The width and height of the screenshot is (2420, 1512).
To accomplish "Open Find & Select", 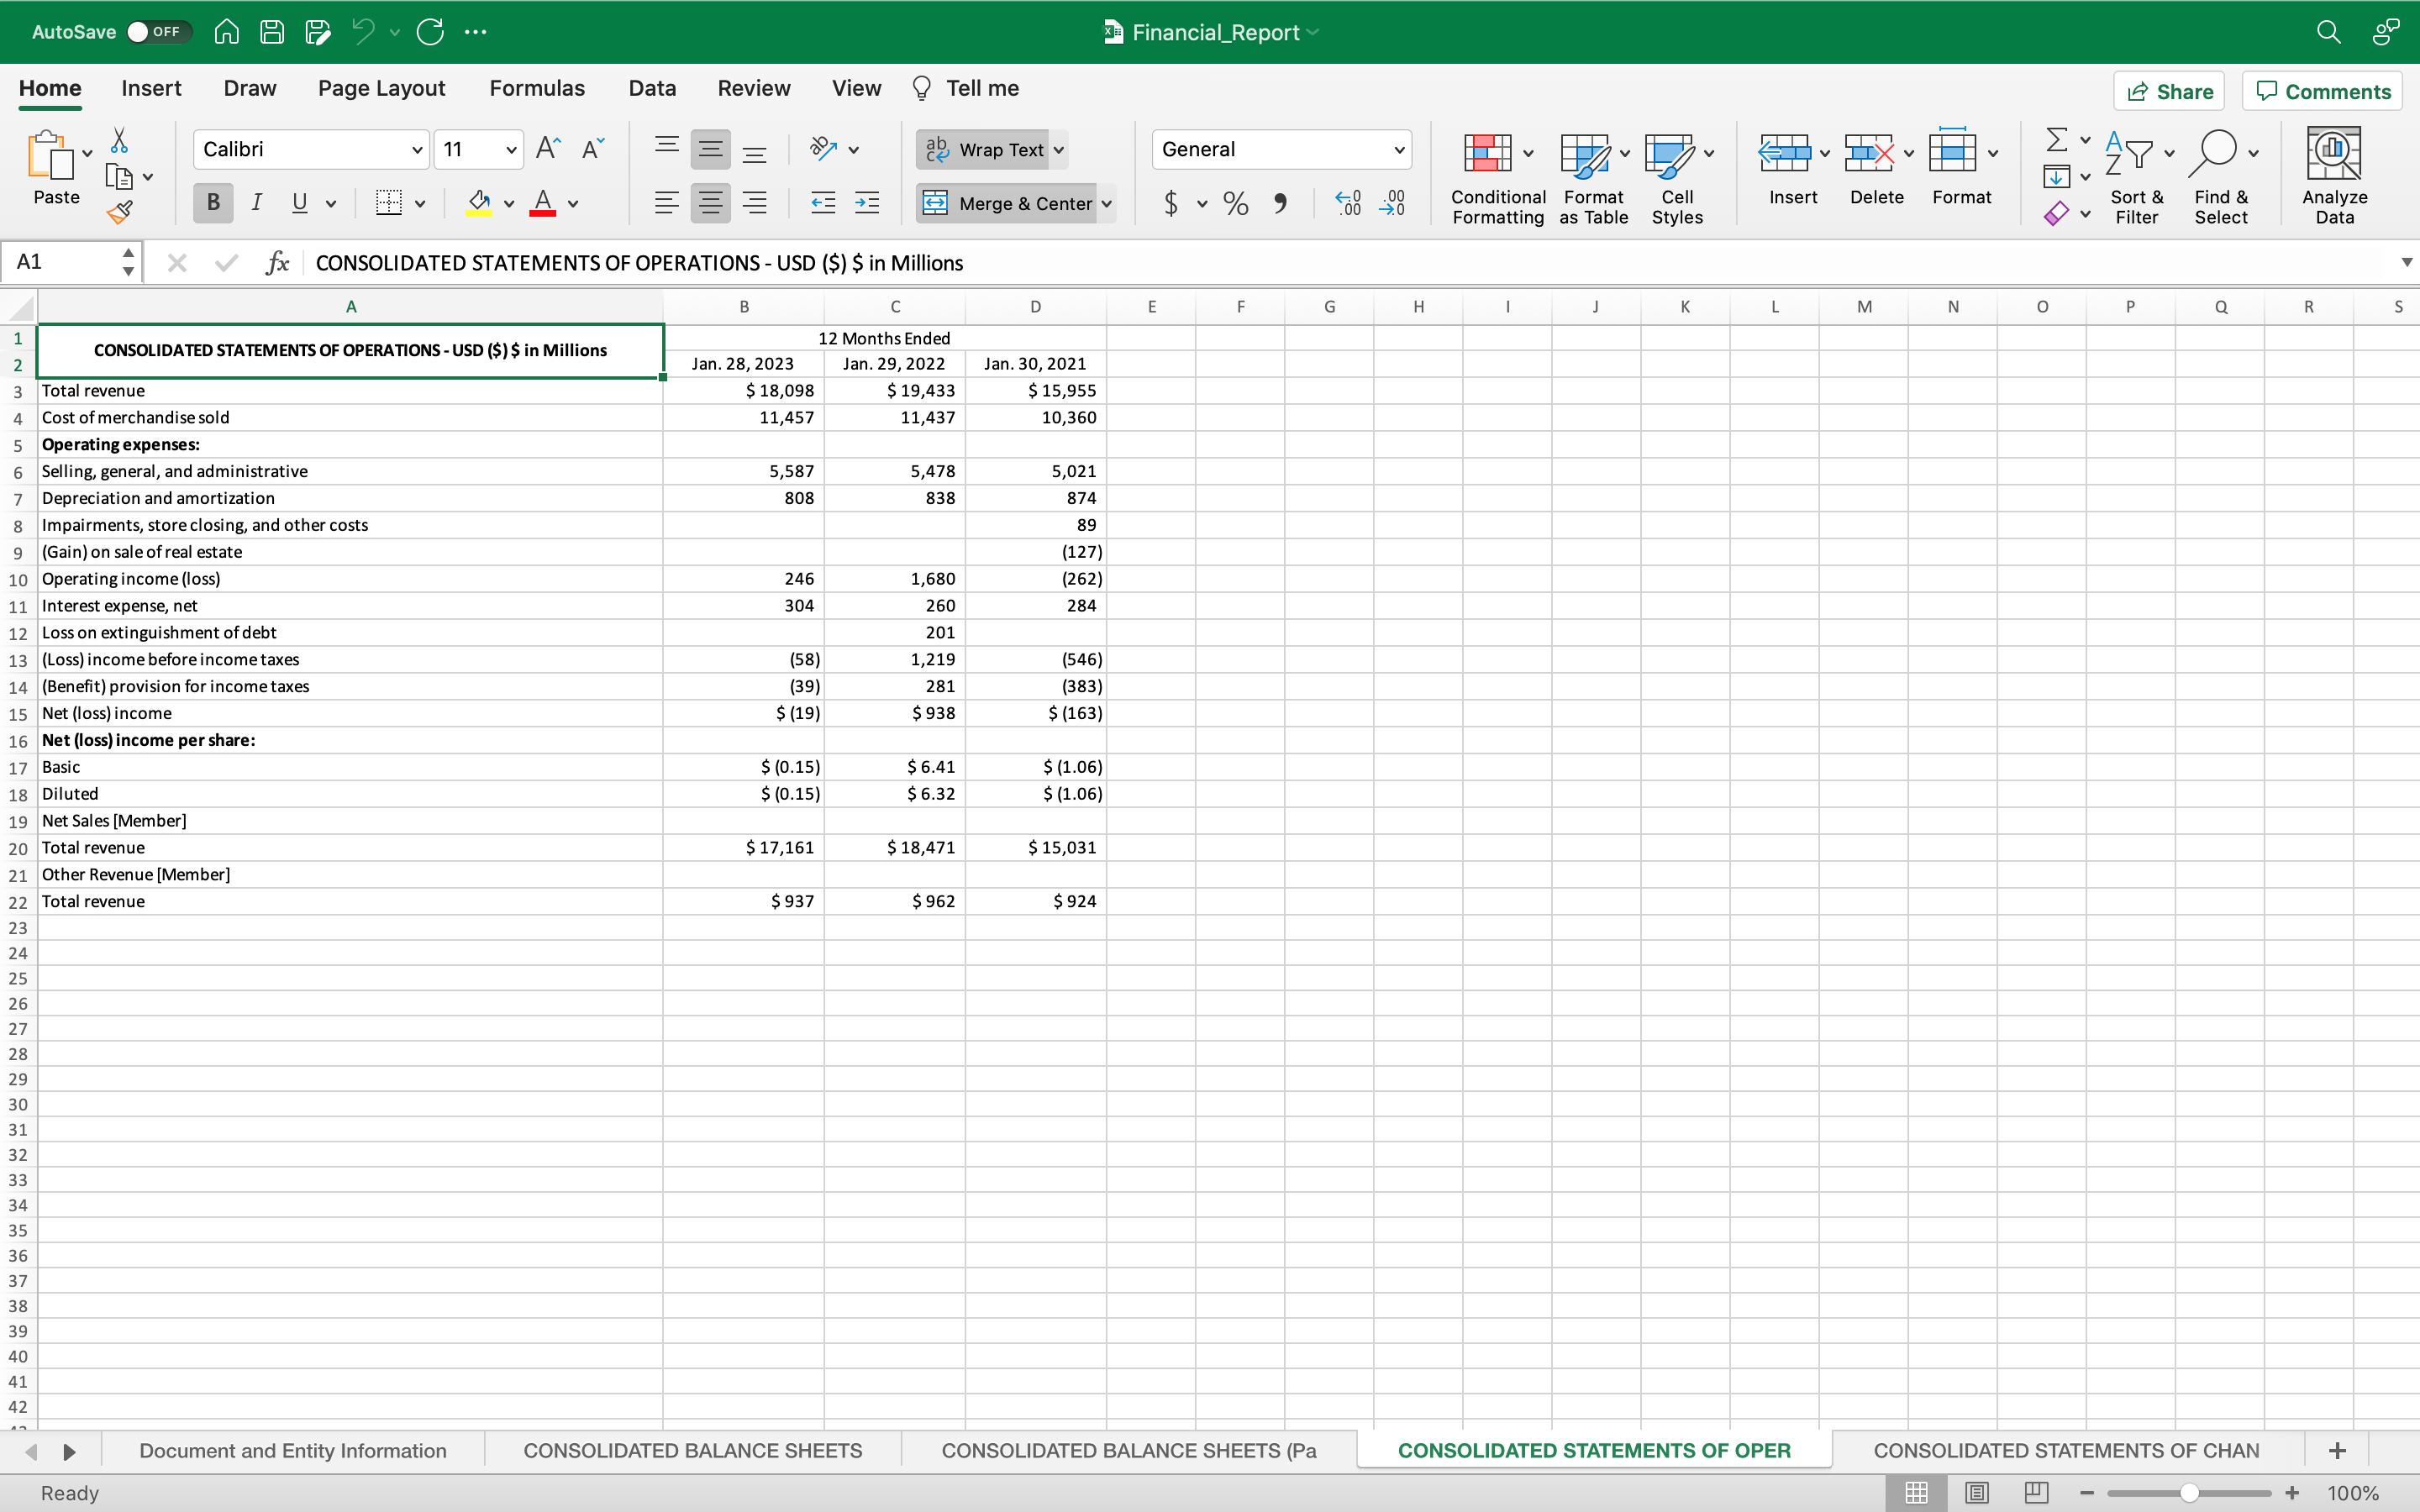I will point(2221,177).
